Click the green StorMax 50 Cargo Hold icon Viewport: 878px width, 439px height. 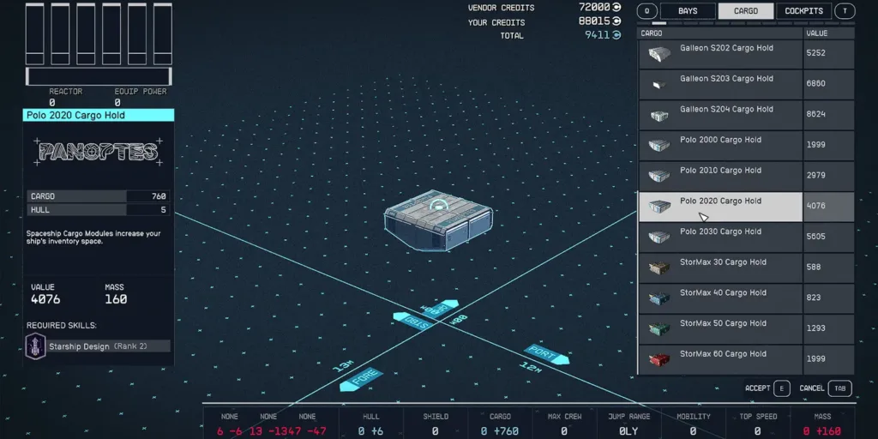[658, 329]
